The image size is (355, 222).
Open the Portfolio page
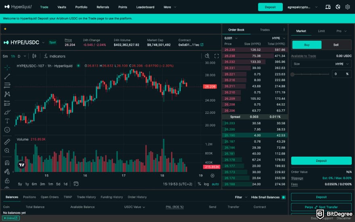(81, 7)
